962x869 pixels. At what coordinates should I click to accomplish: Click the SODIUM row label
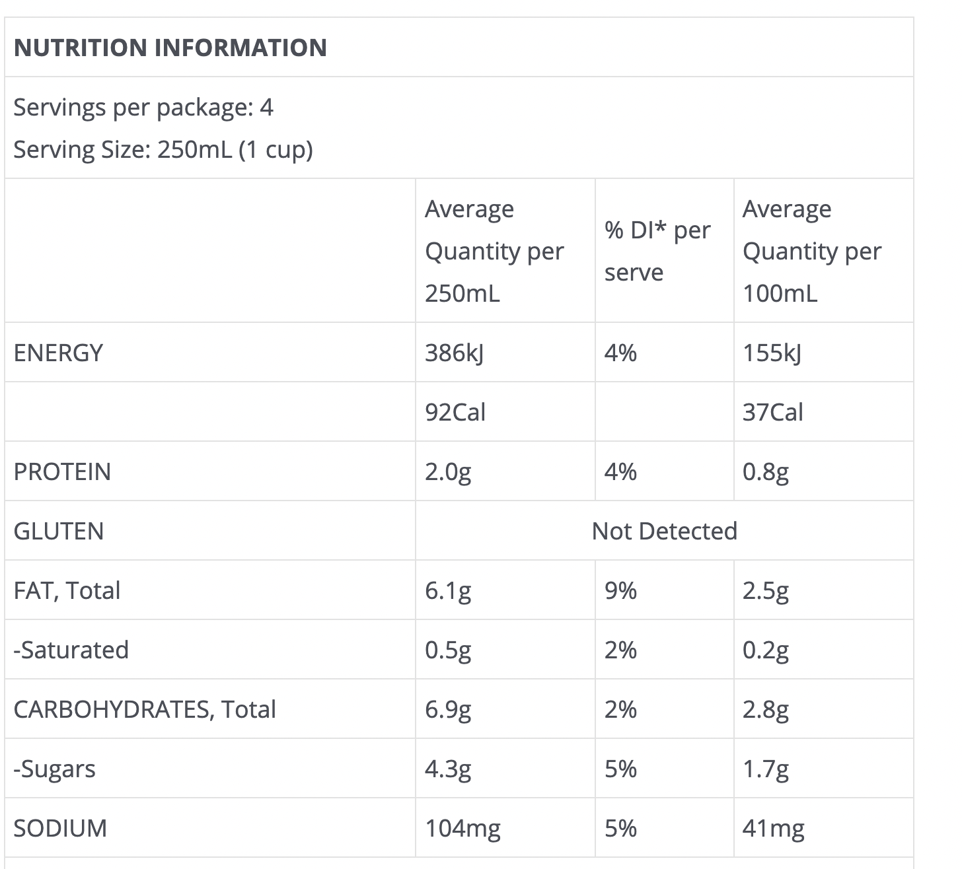(x=60, y=828)
